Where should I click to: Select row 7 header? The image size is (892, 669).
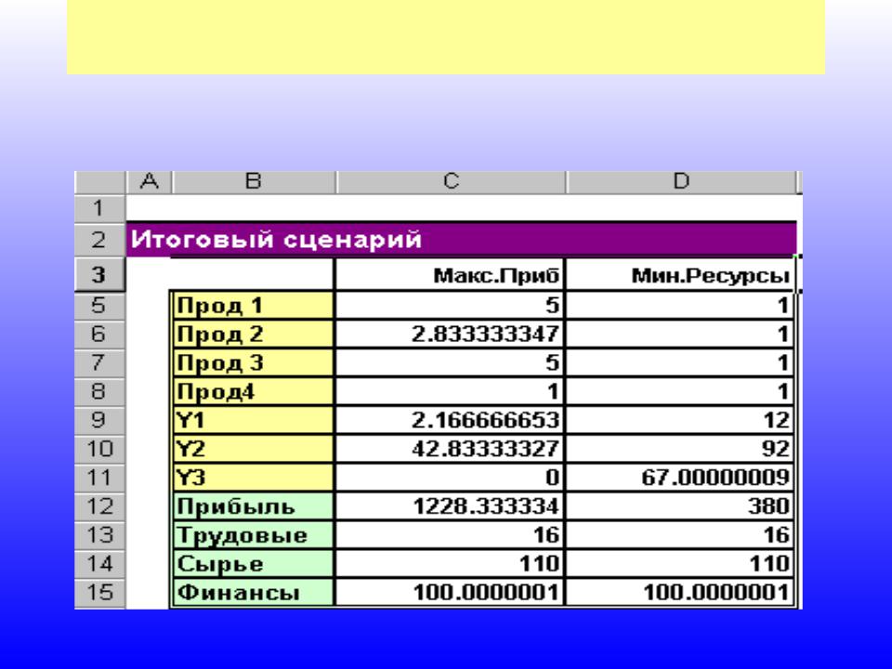coord(99,362)
